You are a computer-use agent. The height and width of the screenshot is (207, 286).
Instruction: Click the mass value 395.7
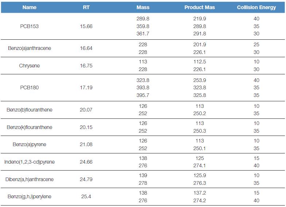[x=143, y=95]
